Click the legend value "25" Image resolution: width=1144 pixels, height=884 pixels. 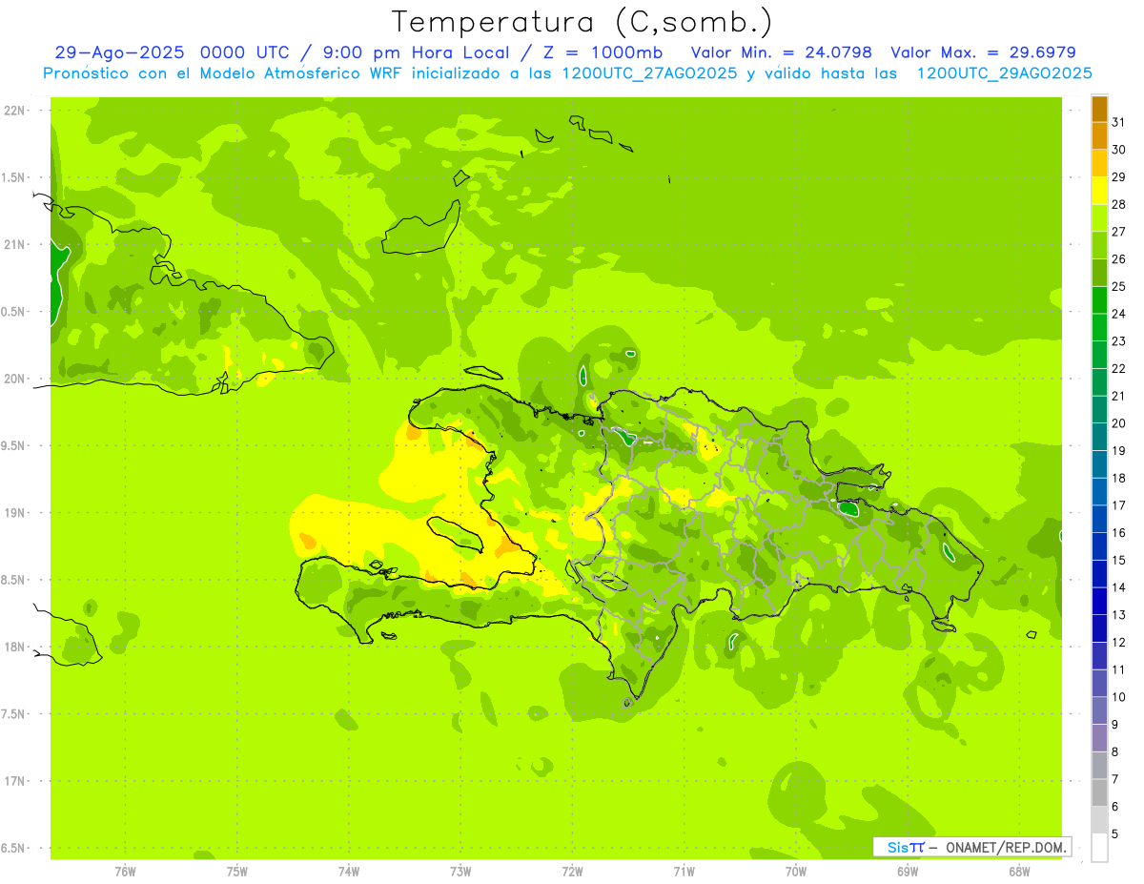(x=1119, y=286)
